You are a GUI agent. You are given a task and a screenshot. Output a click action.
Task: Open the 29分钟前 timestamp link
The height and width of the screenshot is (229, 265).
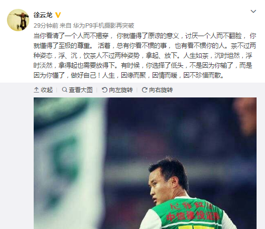pyautogui.click(x=46, y=26)
